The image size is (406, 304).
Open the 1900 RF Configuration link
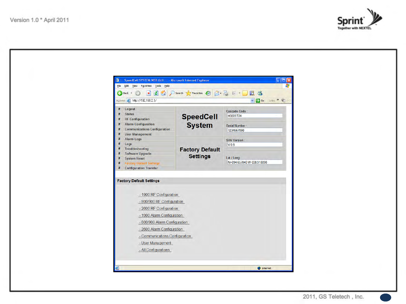159,195
